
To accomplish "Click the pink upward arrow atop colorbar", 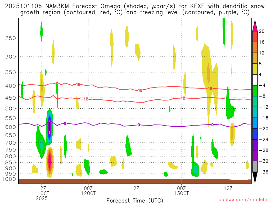I will (255, 26).
